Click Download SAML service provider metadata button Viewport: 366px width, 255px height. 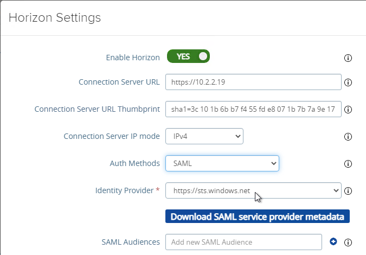click(257, 216)
